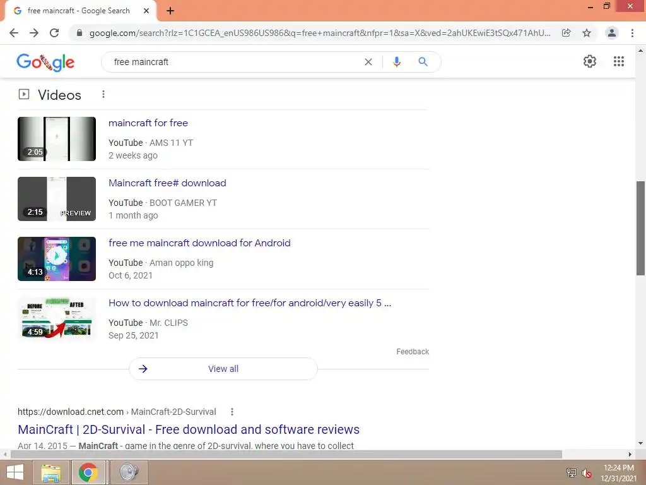Close the 'free maincraft' tab

pos(146,11)
